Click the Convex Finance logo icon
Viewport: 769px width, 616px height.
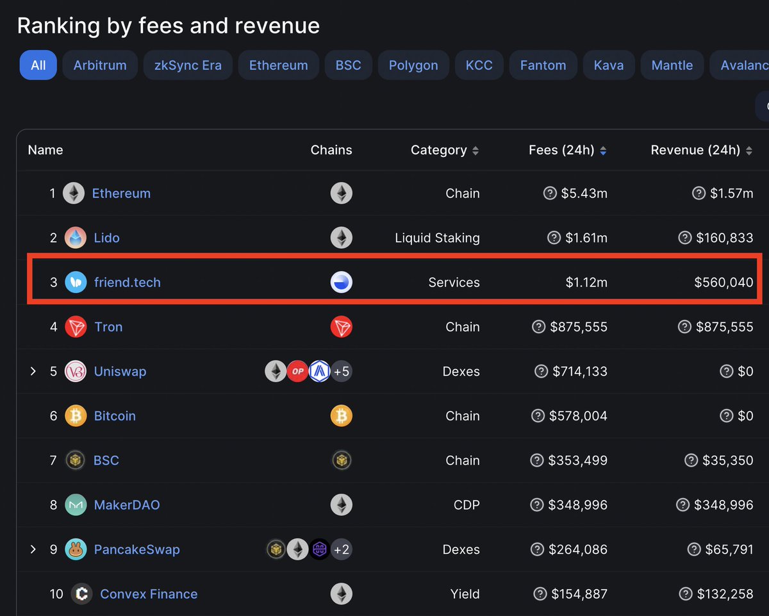(81, 594)
